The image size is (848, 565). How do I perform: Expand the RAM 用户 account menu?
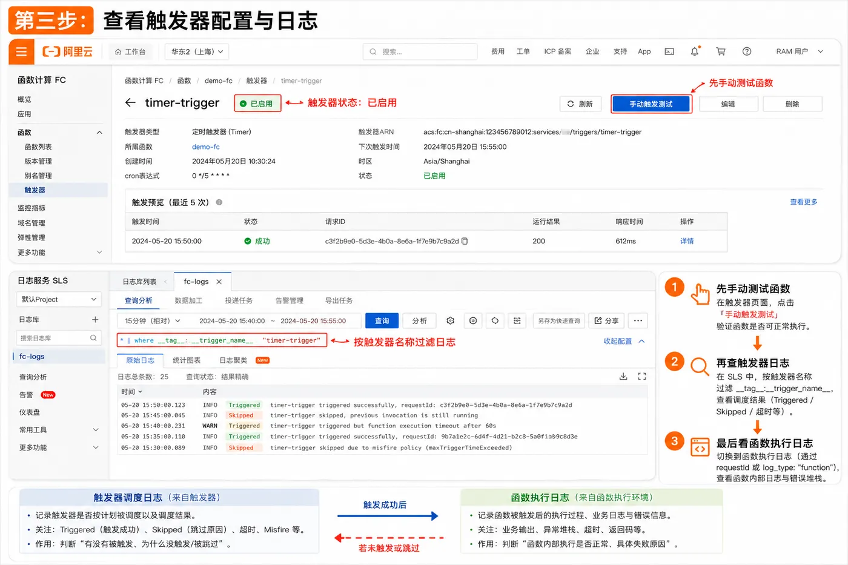[800, 51]
